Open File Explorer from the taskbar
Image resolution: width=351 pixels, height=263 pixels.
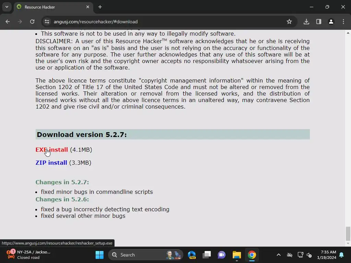[x=237, y=255]
